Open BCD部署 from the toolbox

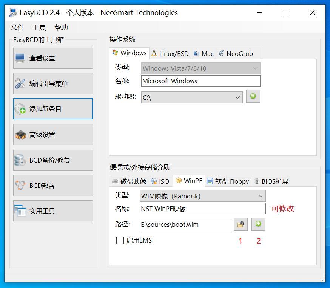pos(53,186)
